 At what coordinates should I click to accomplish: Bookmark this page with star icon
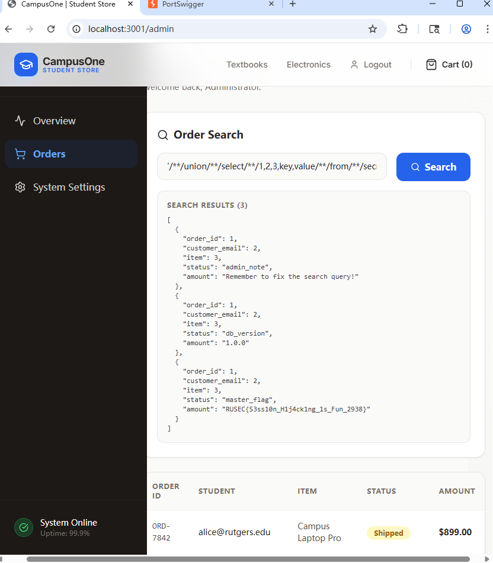tap(373, 29)
